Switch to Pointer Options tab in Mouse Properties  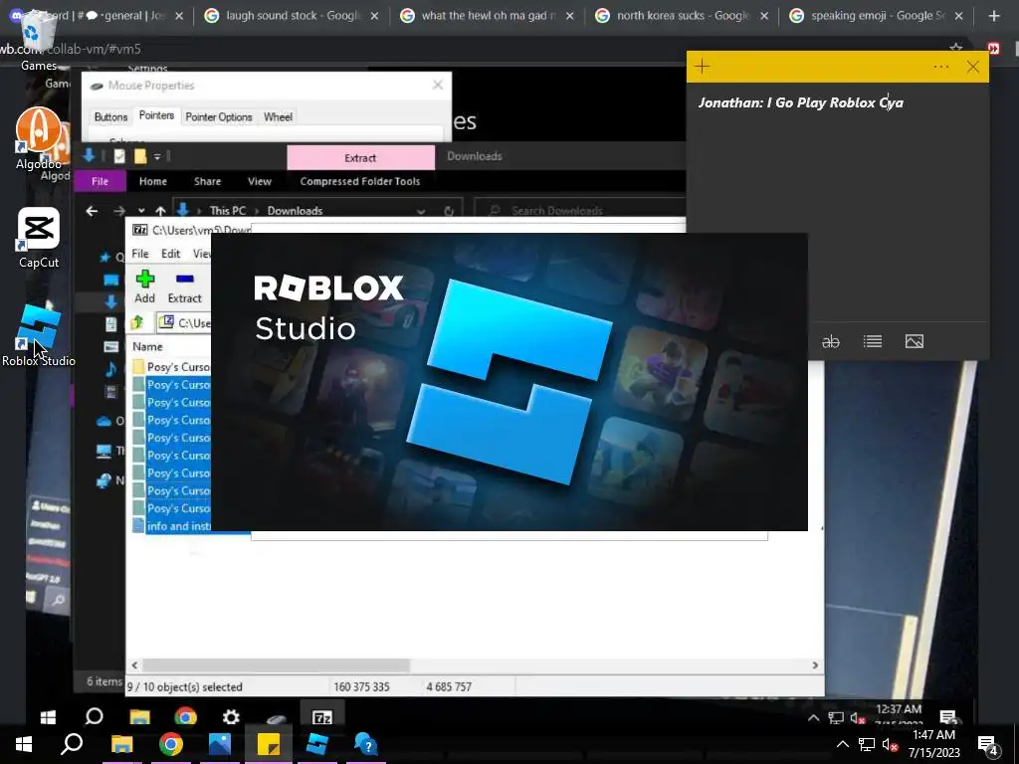point(218,117)
